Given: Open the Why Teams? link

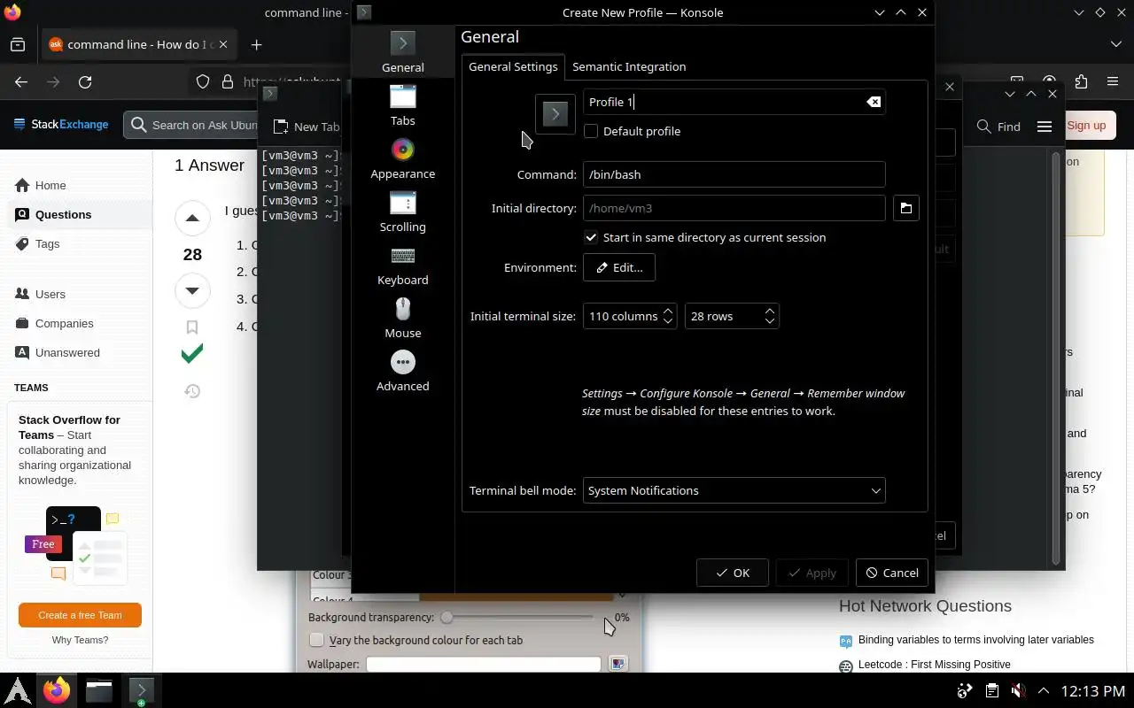Looking at the screenshot, I should [x=80, y=640].
